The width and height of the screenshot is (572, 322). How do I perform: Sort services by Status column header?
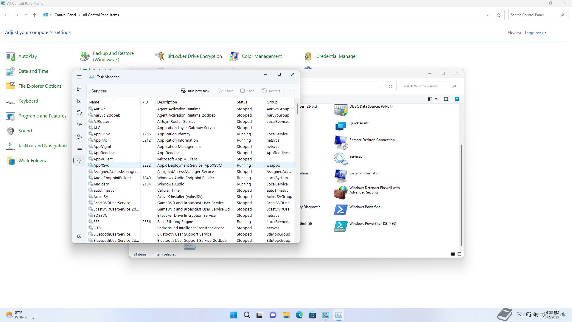250,102
